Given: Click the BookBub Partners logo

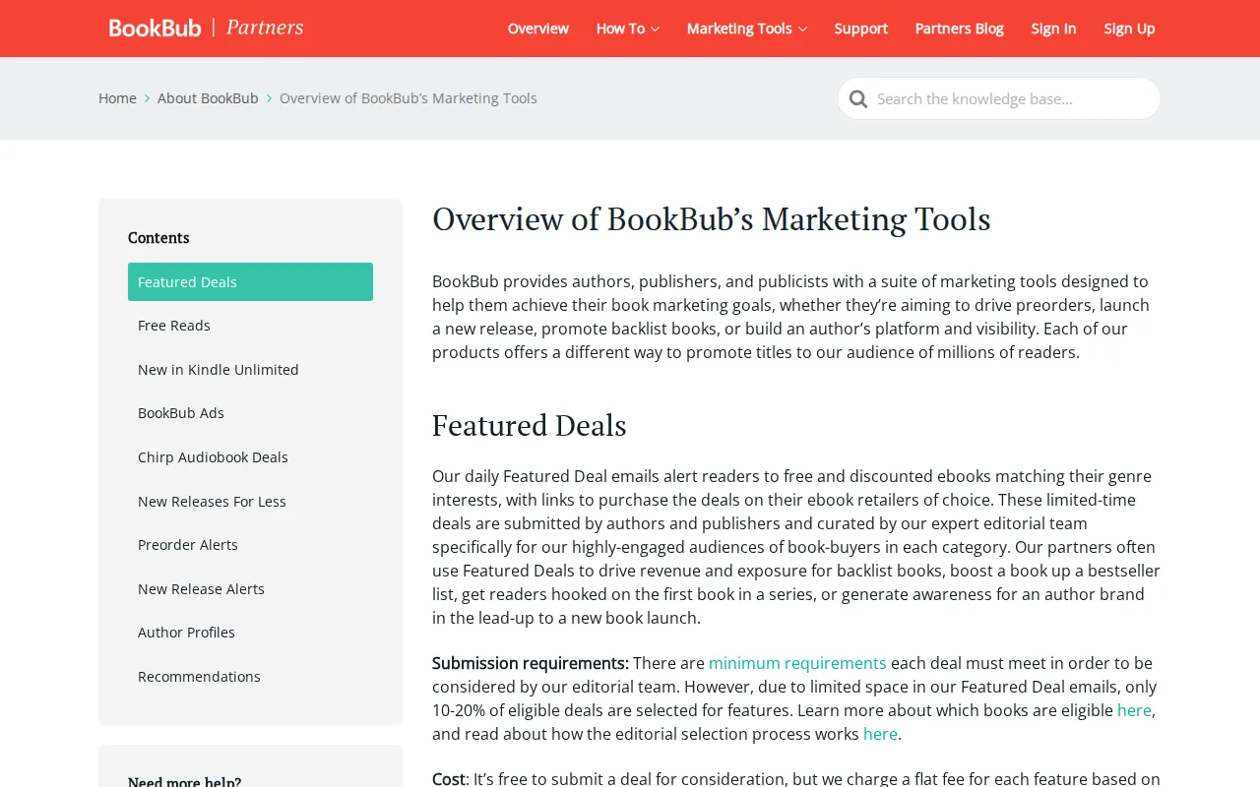Looking at the screenshot, I should tap(206, 28).
